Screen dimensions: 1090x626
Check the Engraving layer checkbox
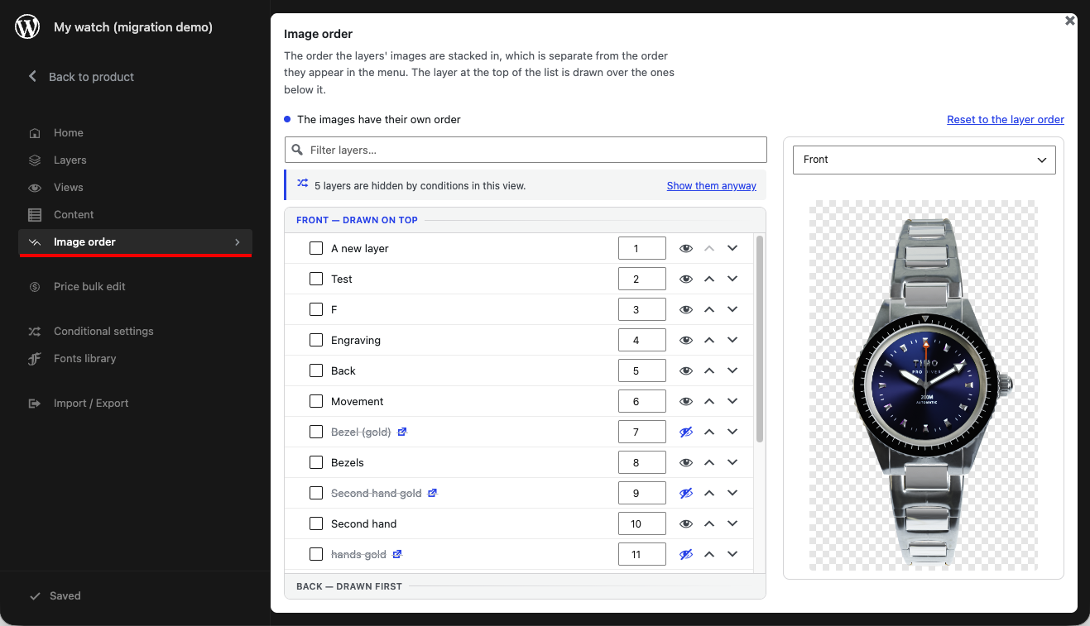pyautogui.click(x=316, y=340)
